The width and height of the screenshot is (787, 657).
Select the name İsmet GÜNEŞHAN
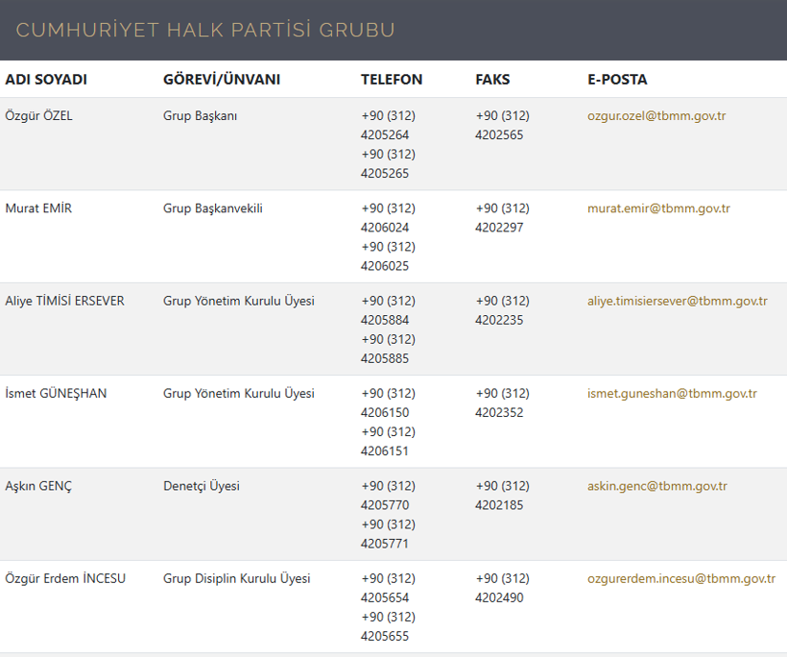point(56,393)
